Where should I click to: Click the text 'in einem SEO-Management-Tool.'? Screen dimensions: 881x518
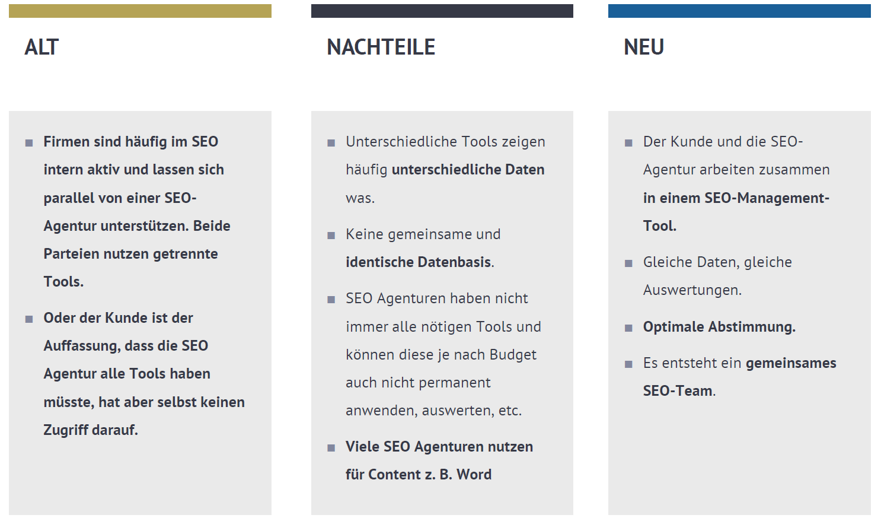point(736,212)
